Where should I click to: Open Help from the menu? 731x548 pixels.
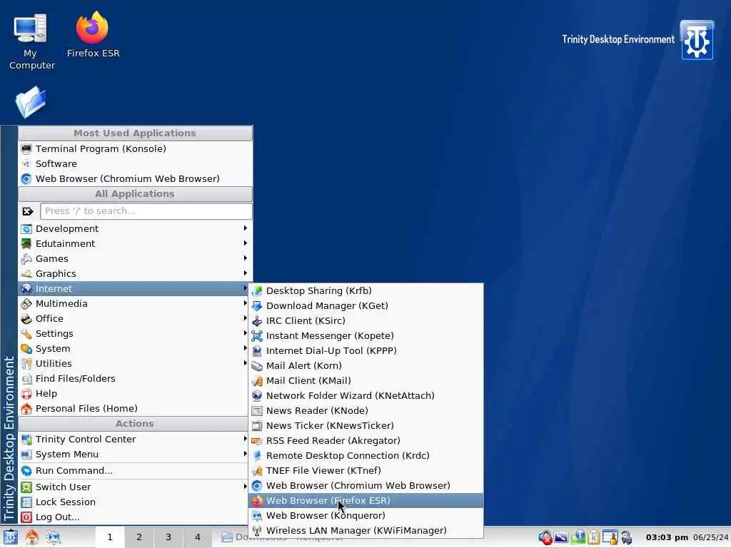(x=133, y=393)
